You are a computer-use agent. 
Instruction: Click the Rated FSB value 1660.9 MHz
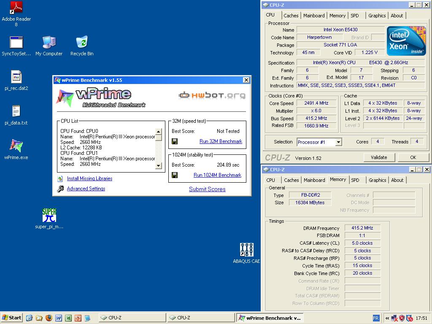[x=316, y=126]
